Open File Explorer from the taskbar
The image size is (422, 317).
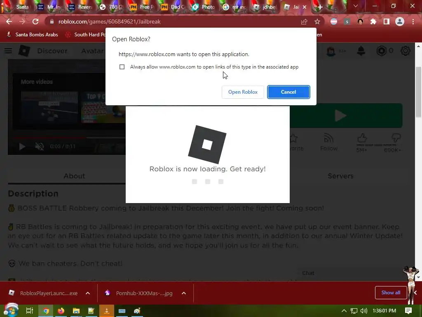point(76,311)
